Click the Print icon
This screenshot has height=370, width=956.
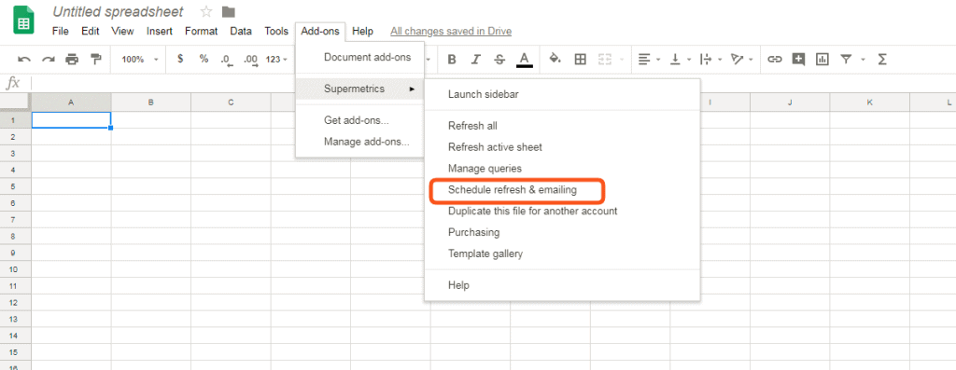click(72, 59)
